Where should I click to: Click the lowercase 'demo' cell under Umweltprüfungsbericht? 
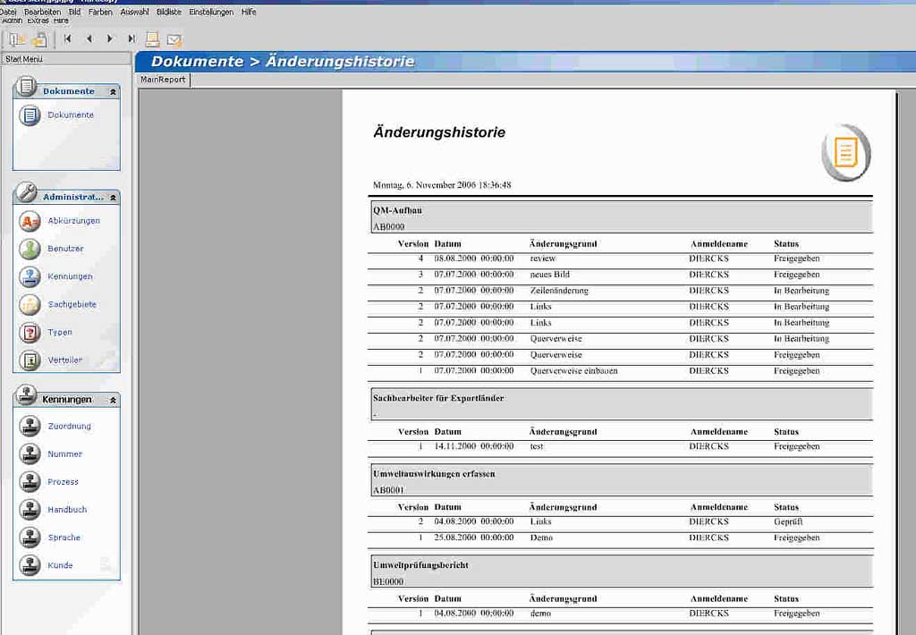tap(540, 614)
